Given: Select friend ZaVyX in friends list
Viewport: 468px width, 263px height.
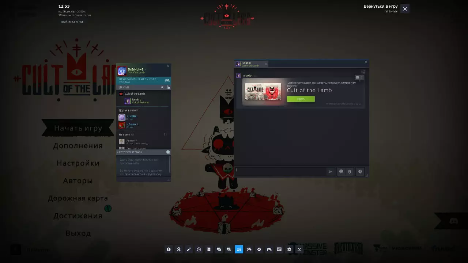Looking at the screenshot, I should pos(144,125).
